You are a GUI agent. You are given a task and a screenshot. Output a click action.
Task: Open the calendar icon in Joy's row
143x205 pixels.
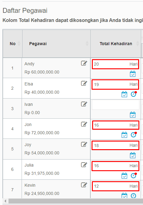[x=133, y=155]
